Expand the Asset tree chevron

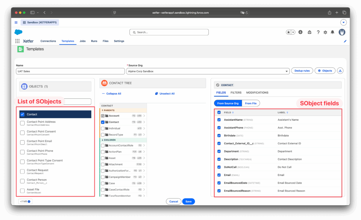(x=144, y=158)
